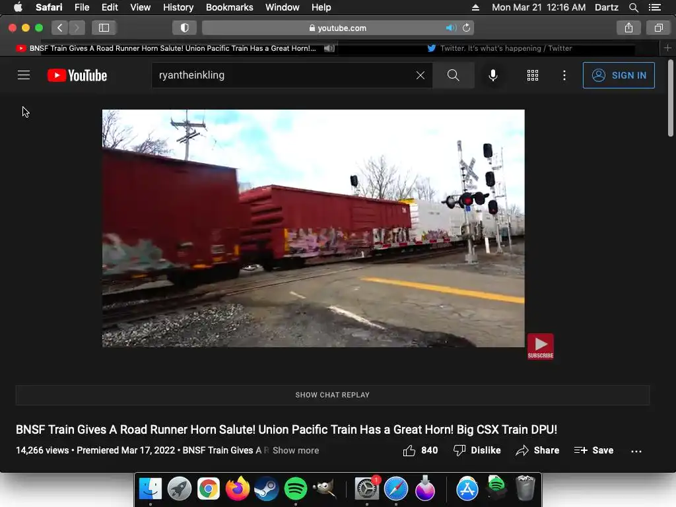Open Spotify from the Dock
676x507 pixels.
click(295, 489)
